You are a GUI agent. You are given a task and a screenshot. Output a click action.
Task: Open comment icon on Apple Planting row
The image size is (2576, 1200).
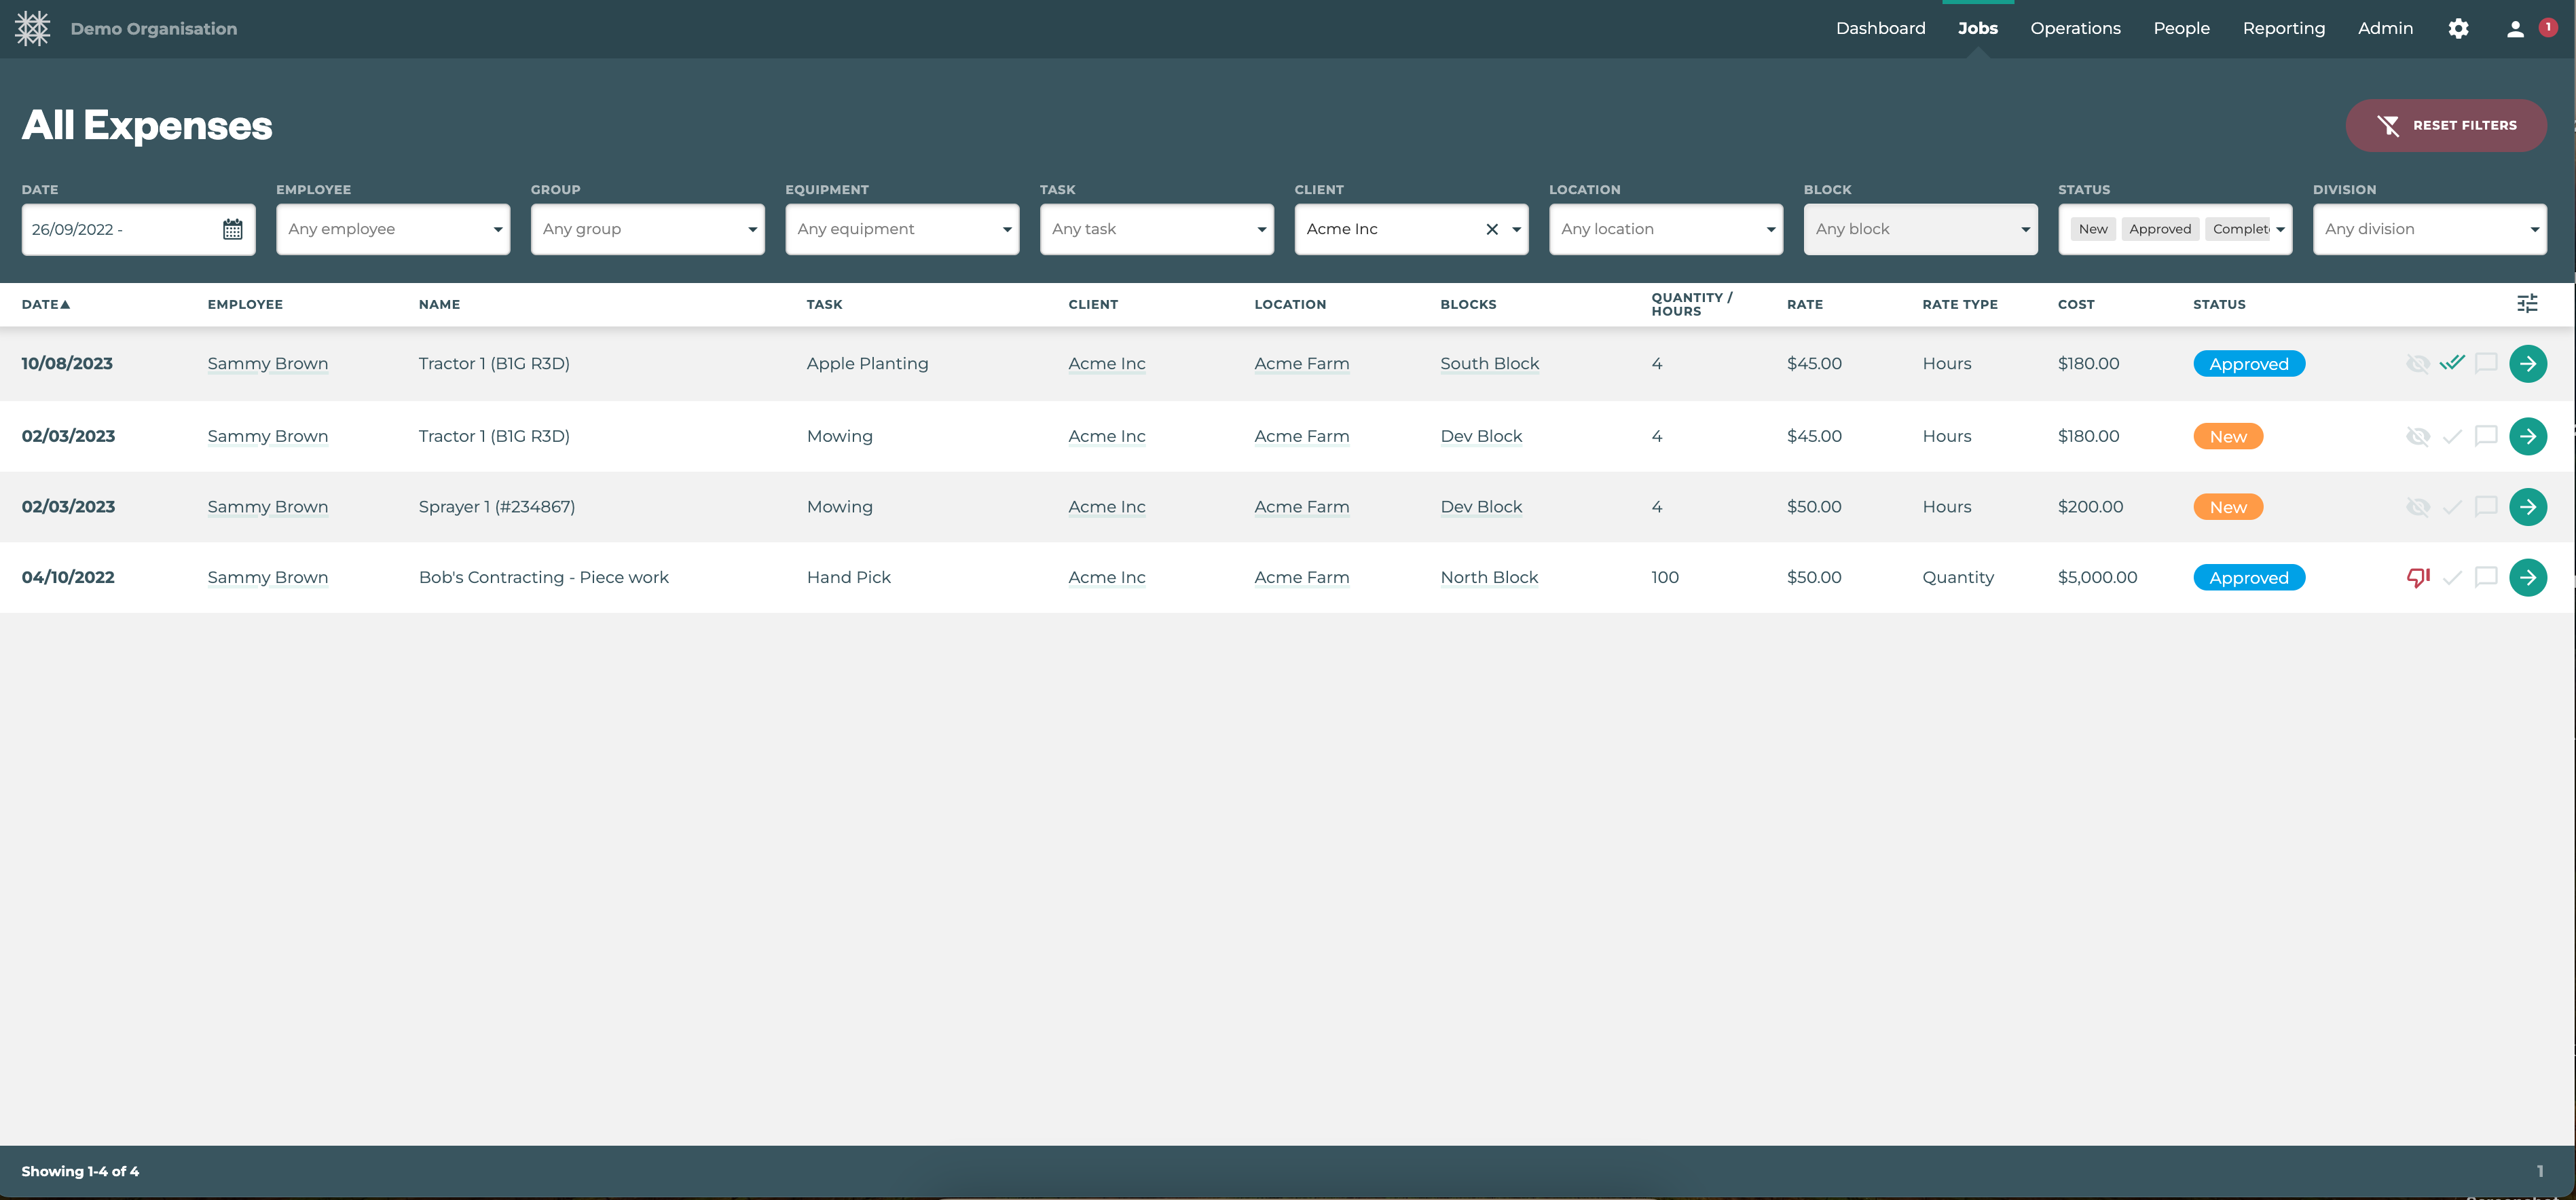(2485, 363)
